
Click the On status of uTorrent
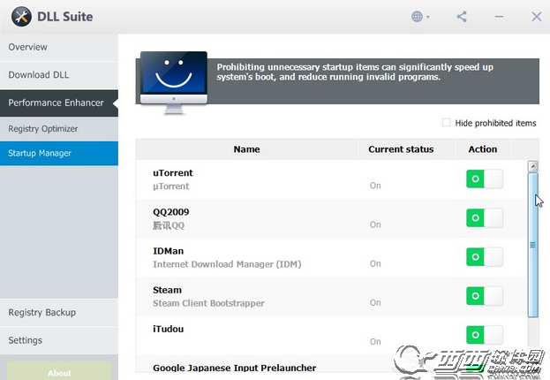375,186
